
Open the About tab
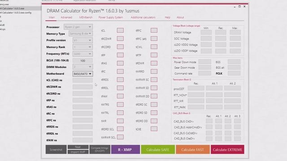click(x=180, y=17)
